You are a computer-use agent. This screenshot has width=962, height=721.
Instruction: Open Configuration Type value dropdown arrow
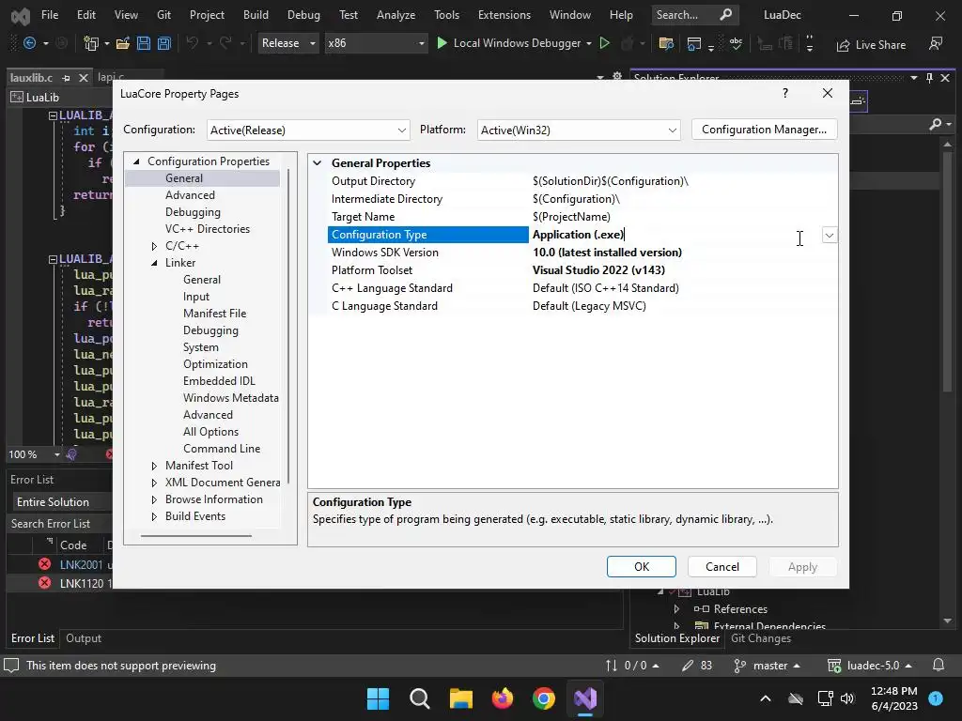click(x=830, y=236)
